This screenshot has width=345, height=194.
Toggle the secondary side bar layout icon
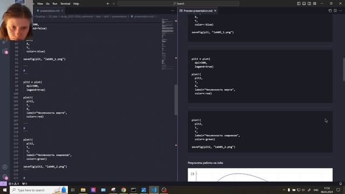point(309,4)
